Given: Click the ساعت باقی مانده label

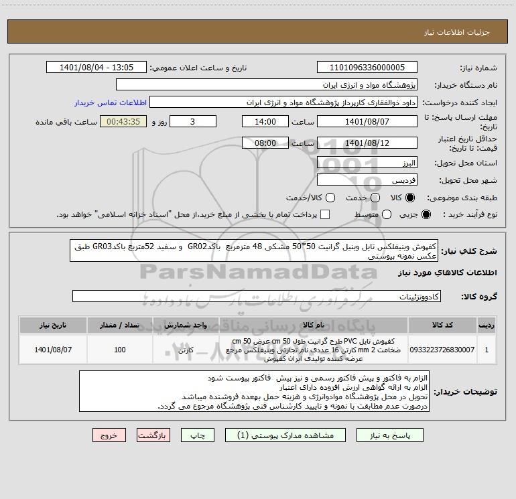Looking at the screenshot, I should point(66,122).
